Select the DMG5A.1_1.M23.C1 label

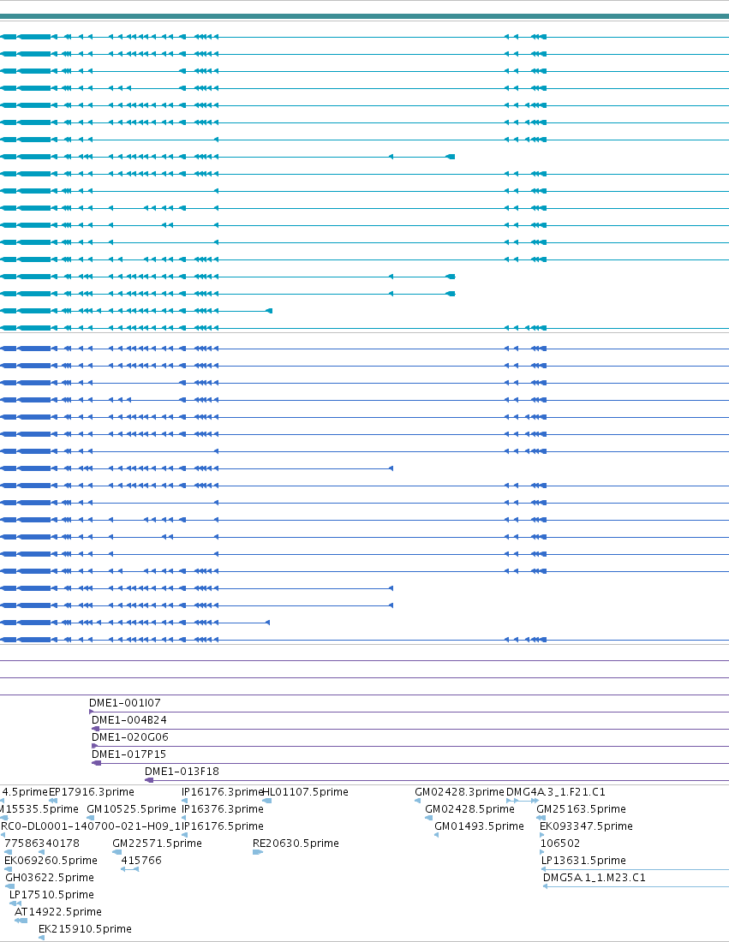click(595, 878)
